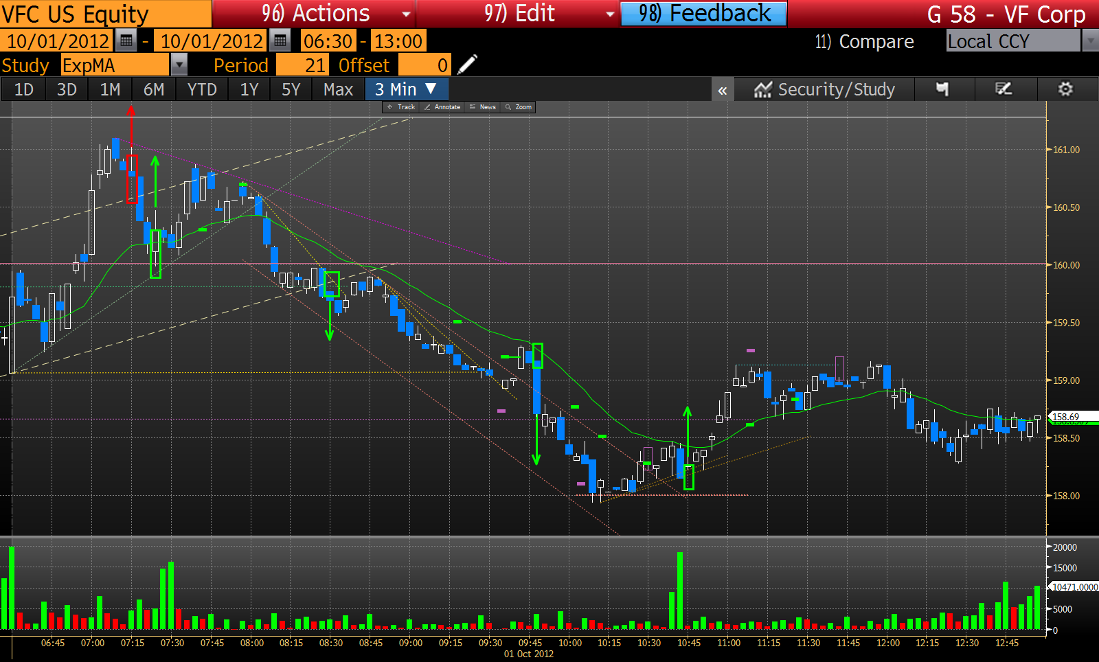Choose the 1Y range tab
Screen dimensions: 1099x662
coord(249,89)
